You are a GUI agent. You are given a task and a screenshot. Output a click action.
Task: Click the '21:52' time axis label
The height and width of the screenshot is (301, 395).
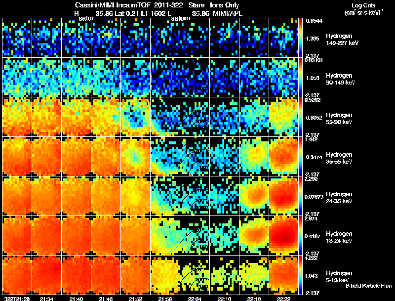point(135,299)
